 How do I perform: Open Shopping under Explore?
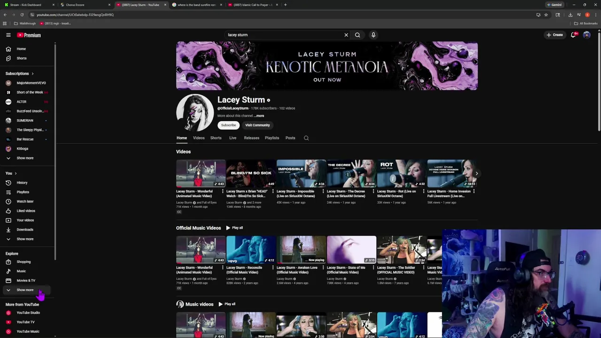point(27,262)
